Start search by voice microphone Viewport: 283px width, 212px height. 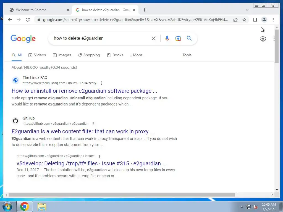pyautogui.click(x=167, y=38)
